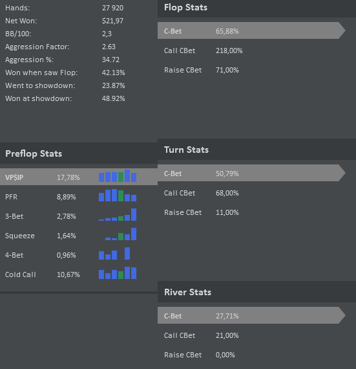Image resolution: width=356 pixels, height=369 pixels.
Task: Select the River C-Bet highlighted row
Action: (x=251, y=315)
